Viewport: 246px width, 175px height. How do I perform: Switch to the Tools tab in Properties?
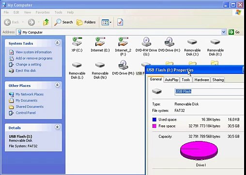tap(186, 80)
